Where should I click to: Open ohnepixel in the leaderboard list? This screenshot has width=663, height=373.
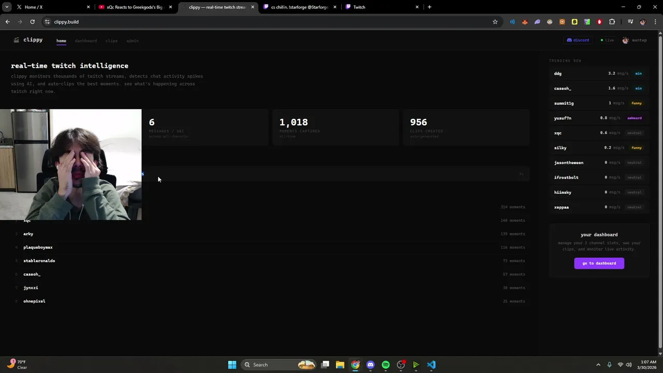269,301
